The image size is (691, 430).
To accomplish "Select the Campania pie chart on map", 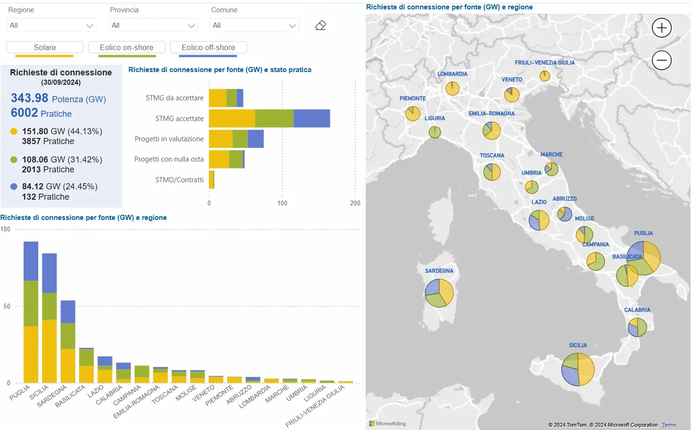I will pos(595,261).
